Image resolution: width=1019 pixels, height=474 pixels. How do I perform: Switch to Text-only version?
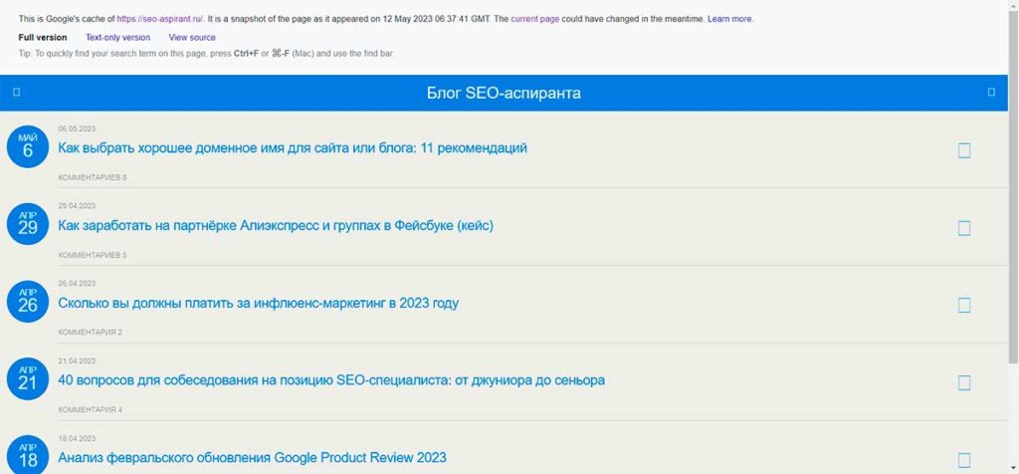(x=117, y=38)
